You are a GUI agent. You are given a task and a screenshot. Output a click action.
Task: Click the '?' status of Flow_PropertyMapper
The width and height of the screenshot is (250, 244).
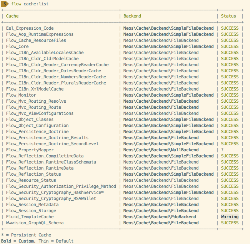pyautogui.click(x=222, y=150)
